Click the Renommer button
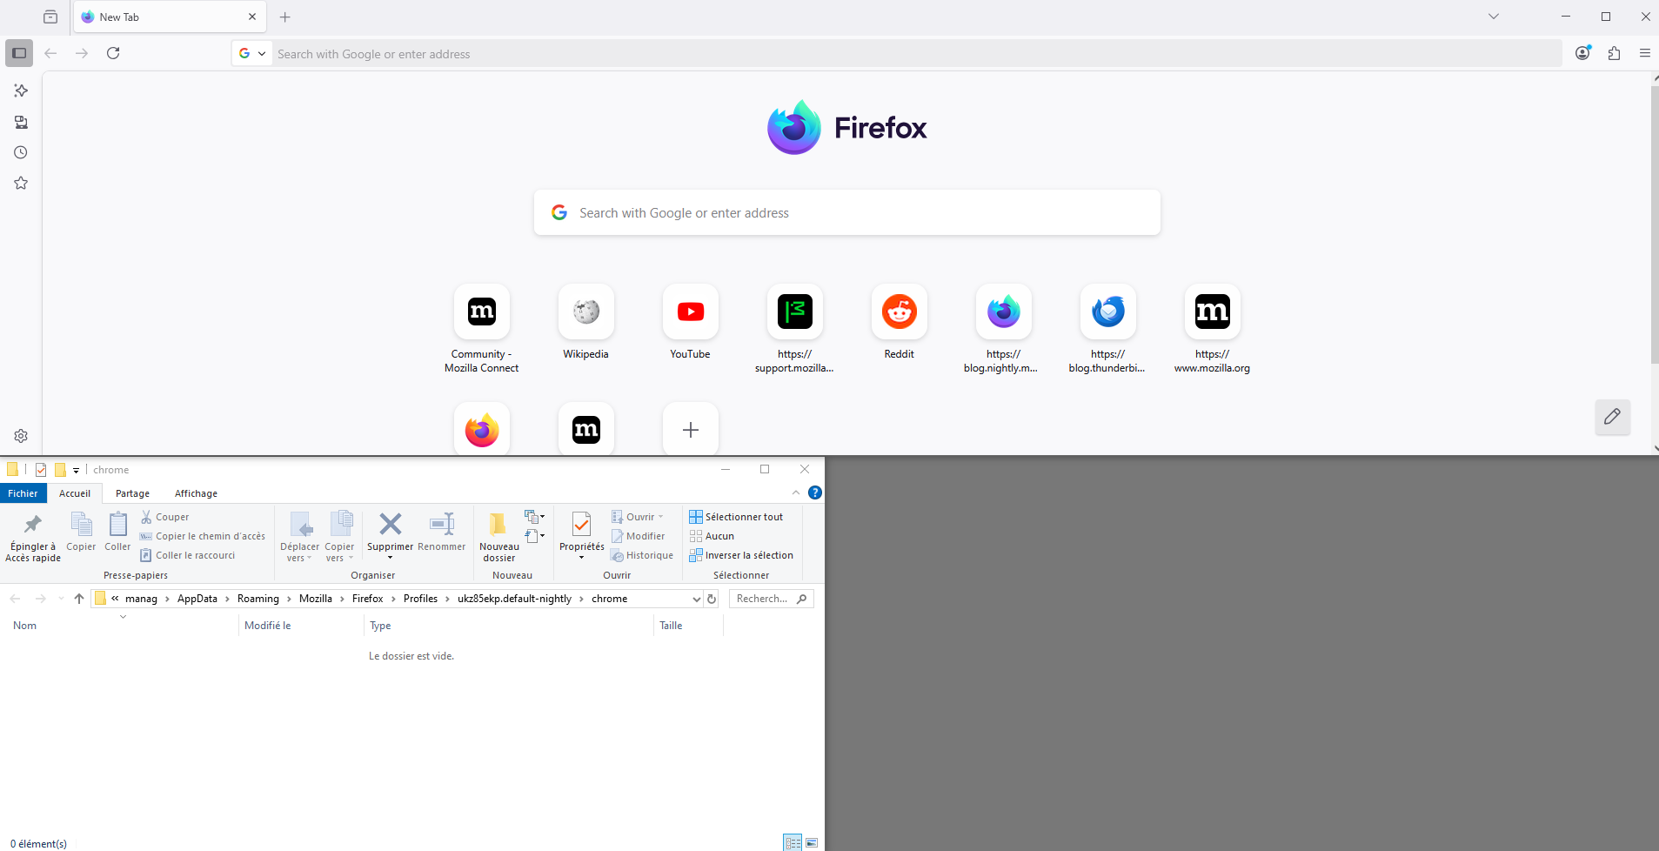The image size is (1659, 851). [442, 532]
